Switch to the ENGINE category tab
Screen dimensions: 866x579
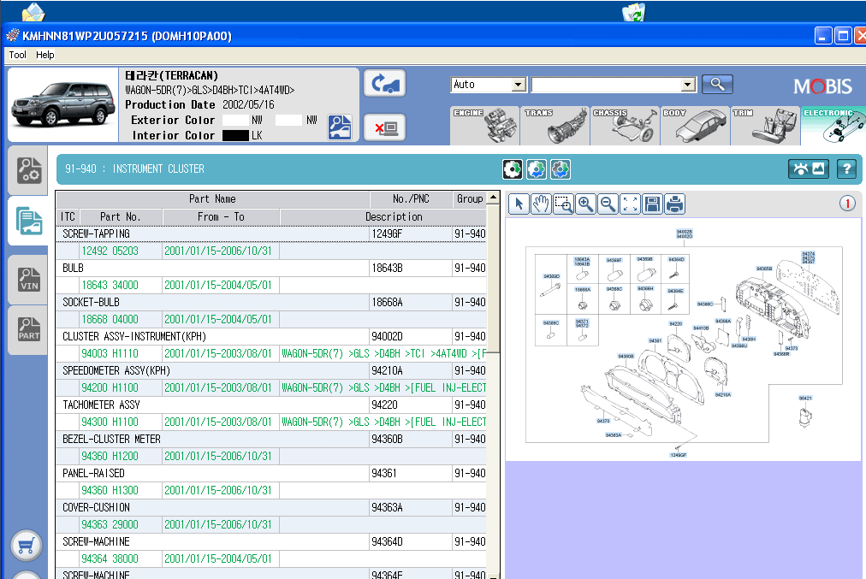click(x=484, y=125)
